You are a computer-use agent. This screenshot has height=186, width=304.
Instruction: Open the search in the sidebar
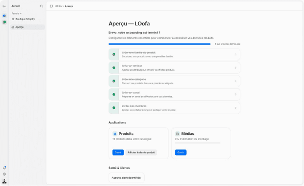coord(41,6)
